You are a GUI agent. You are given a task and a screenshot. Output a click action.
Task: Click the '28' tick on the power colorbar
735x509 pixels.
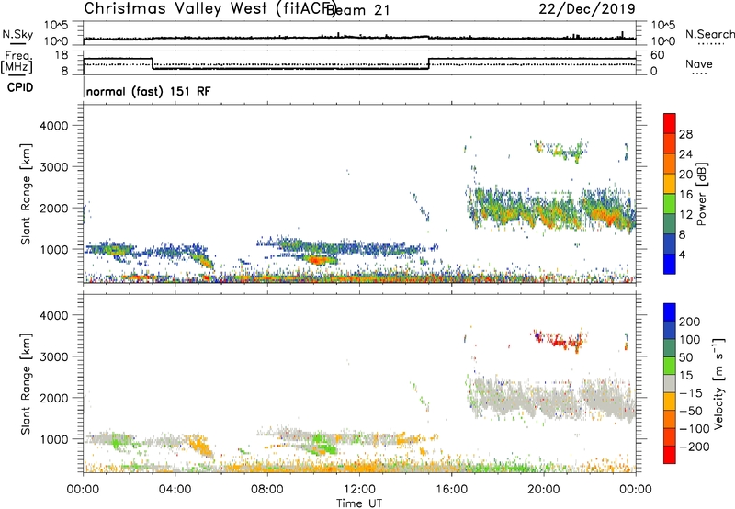[x=685, y=134]
